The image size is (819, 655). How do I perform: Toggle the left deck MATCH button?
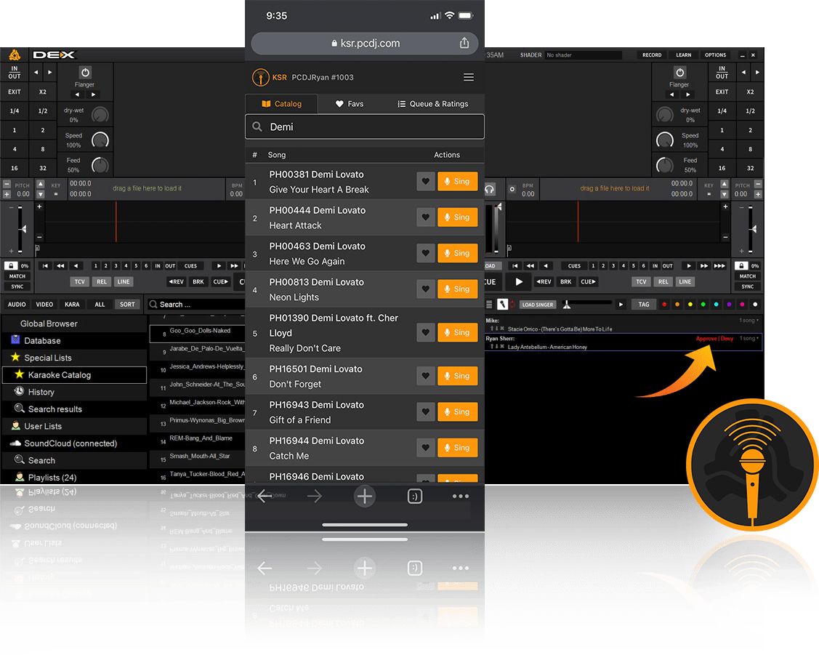click(x=17, y=276)
